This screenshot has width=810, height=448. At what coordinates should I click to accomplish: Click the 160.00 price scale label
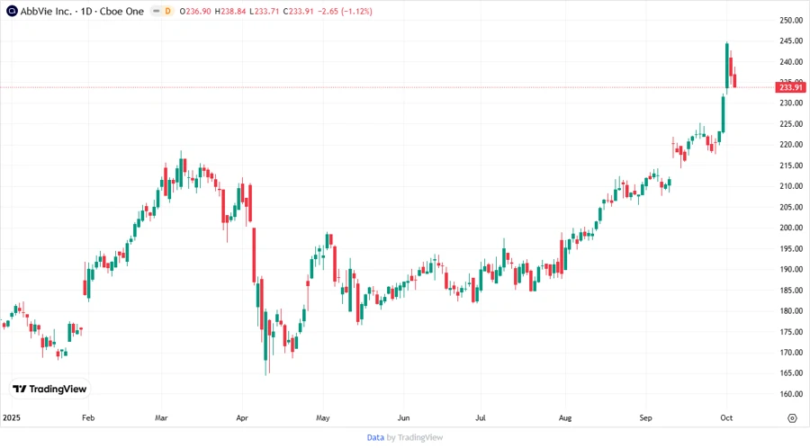[790, 394]
